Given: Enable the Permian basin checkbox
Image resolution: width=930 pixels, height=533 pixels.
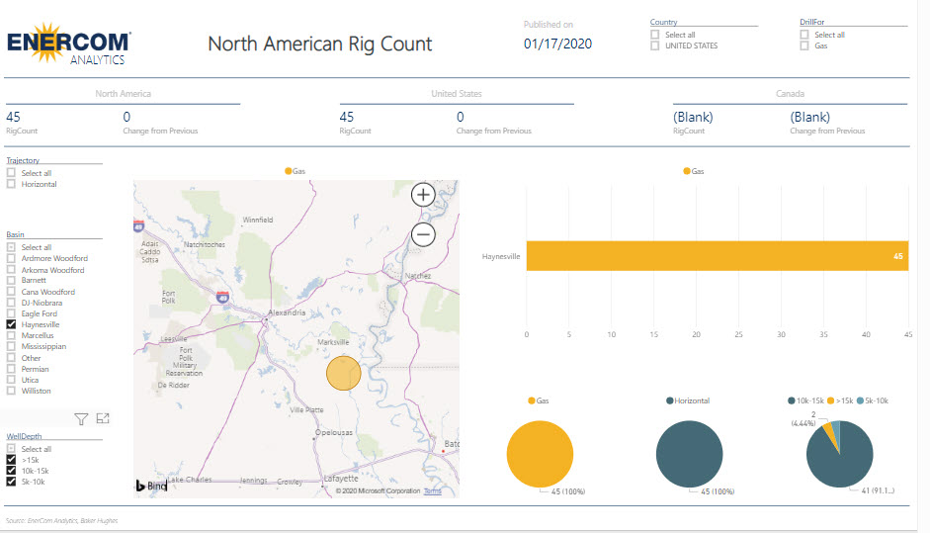Looking at the screenshot, I should 11,369.
